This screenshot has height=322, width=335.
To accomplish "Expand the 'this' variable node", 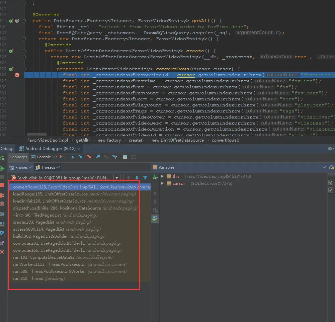I will [x=162, y=176].
